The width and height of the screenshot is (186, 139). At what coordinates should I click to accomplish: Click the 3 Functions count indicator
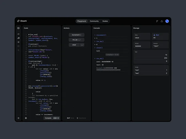coord(81,118)
